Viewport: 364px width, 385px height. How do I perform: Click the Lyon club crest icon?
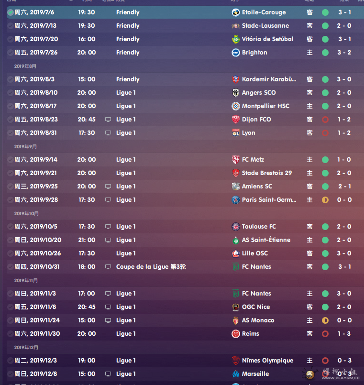pyautogui.click(x=235, y=133)
